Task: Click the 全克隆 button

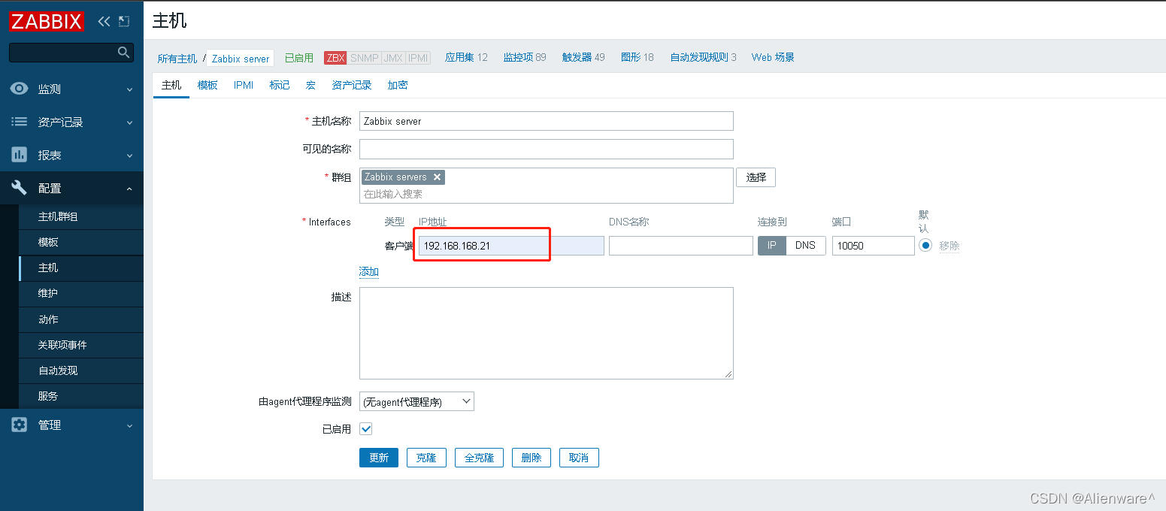Action: pos(479,458)
